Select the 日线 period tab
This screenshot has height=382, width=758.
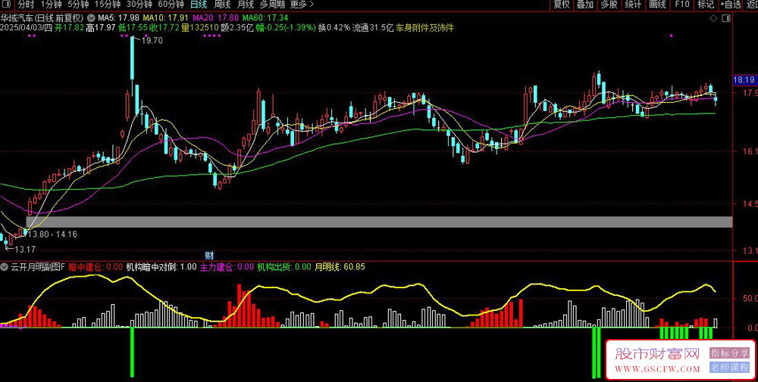point(198,5)
